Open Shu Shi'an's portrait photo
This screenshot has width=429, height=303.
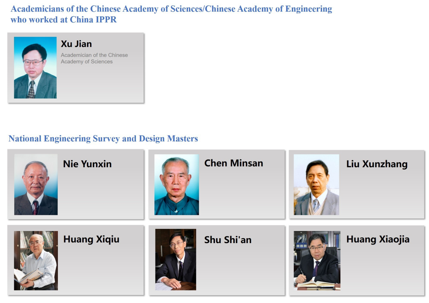click(176, 260)
